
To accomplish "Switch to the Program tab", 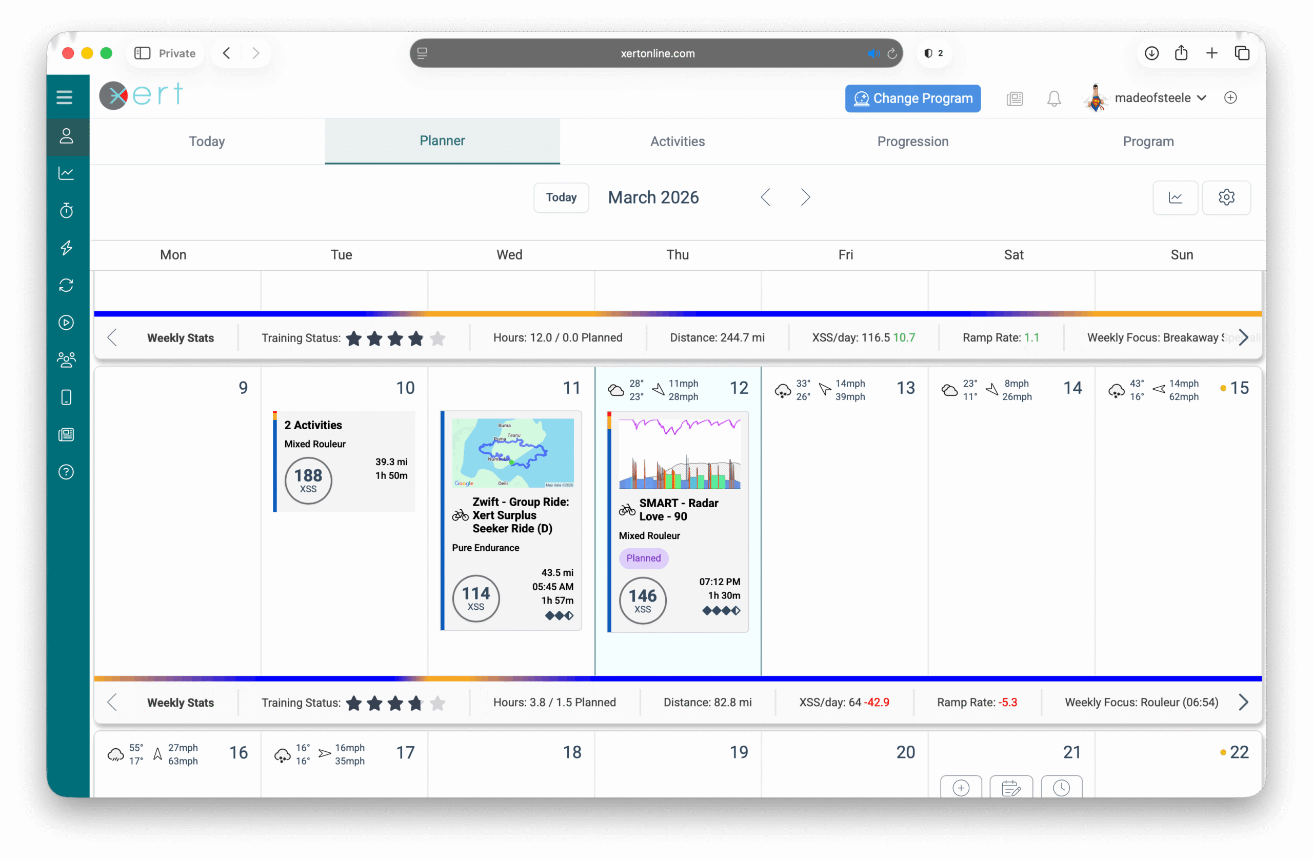I will (1148, 141).
